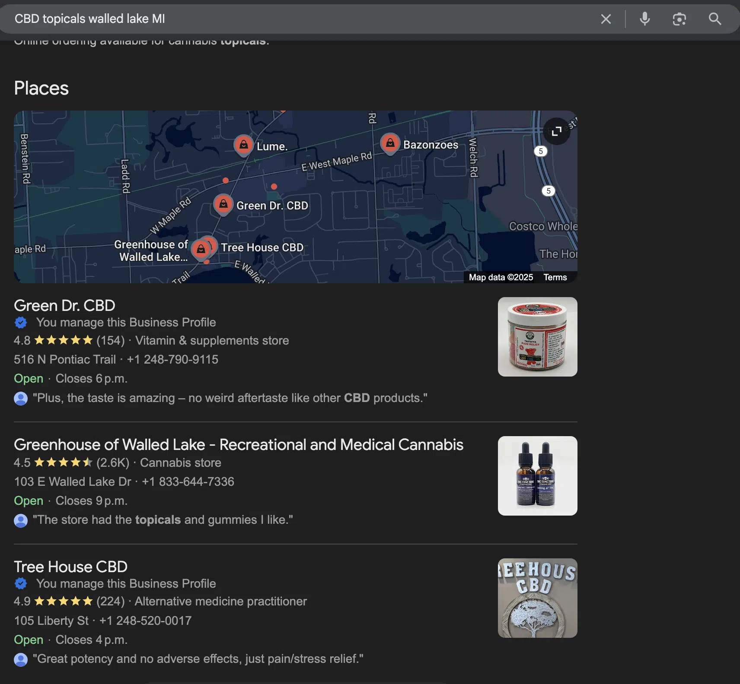Open Green Dr. CBD listing title
740x684 pixels.
(64, 305)
